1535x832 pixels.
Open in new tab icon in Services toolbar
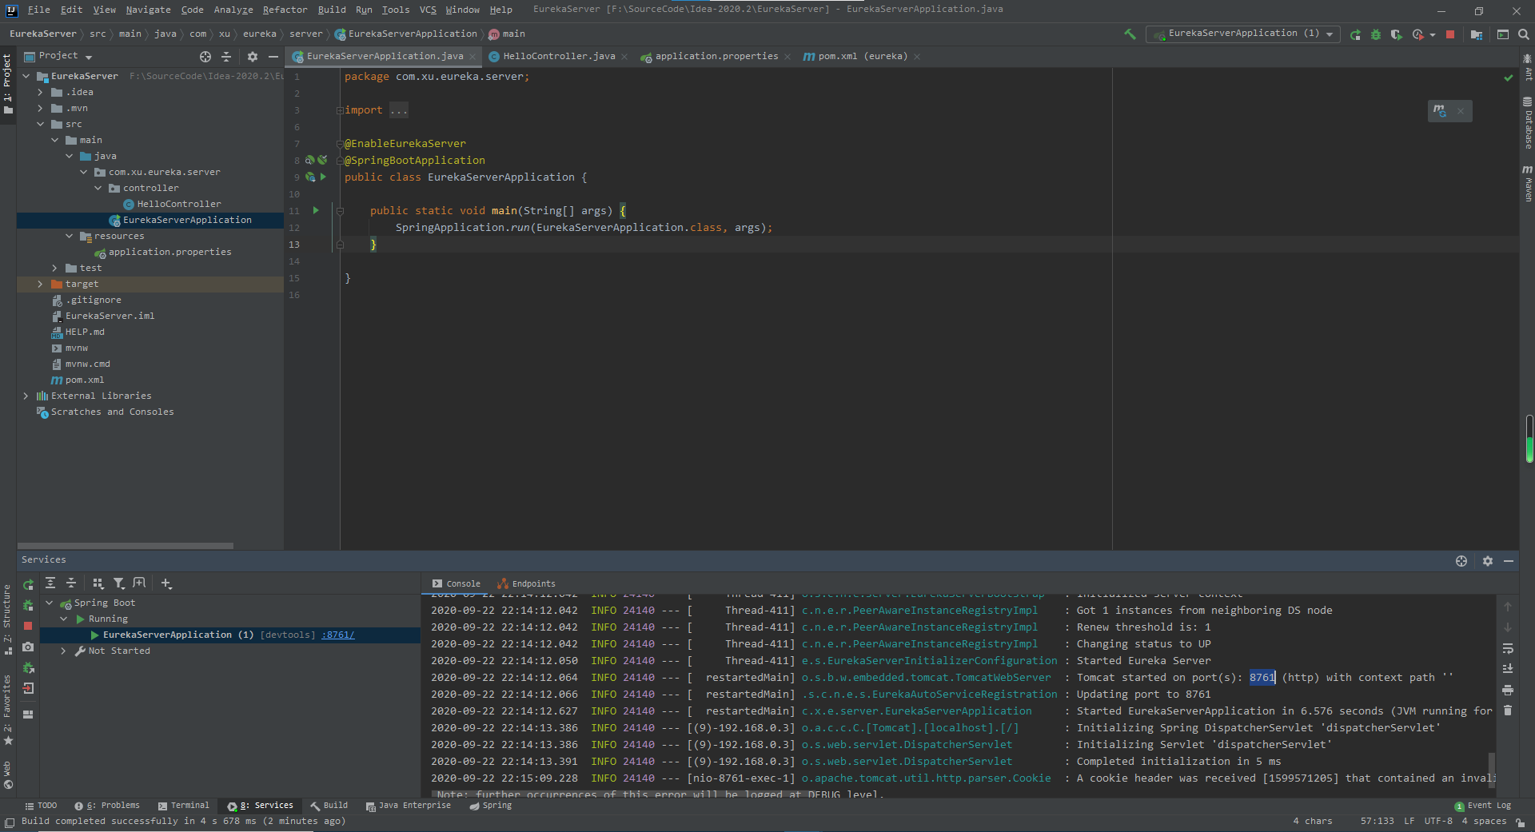[x=139, y=583]
